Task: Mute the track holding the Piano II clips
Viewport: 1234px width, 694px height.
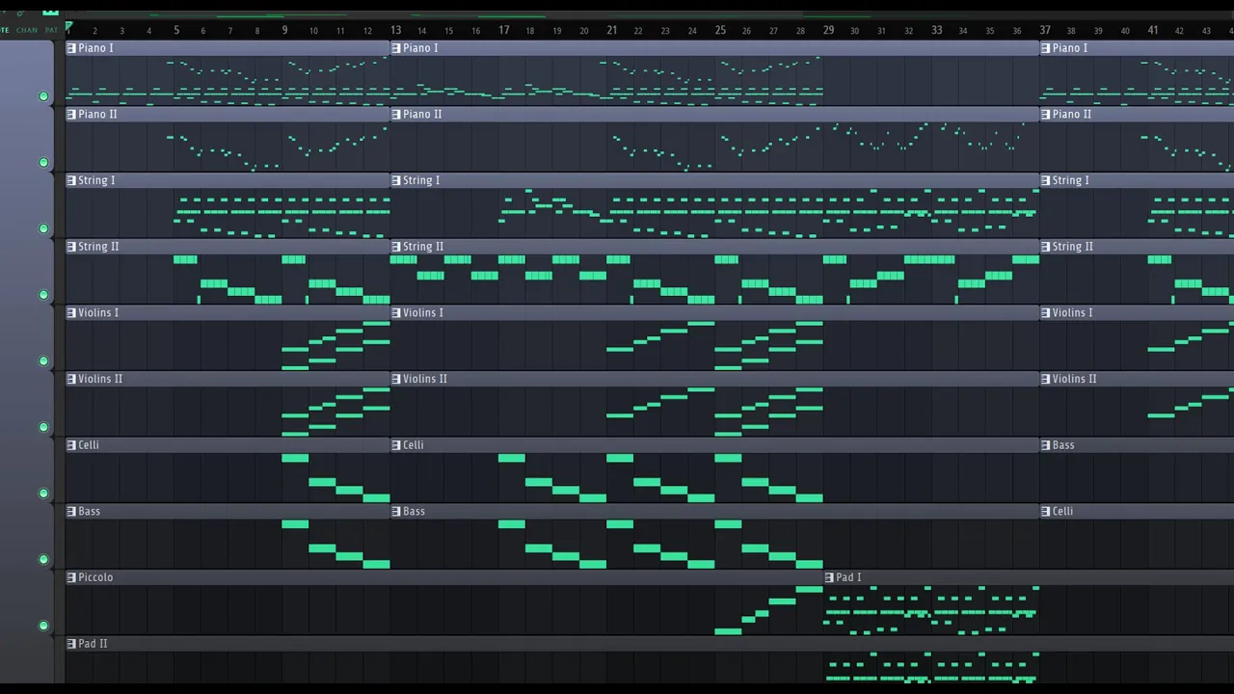Action: 43,162
